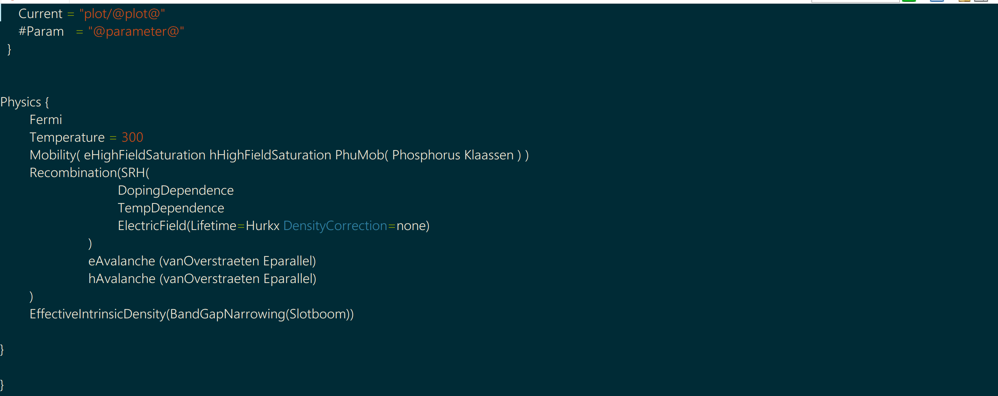Click the word eHighFieldSaturation
This screenshot has height=396, width=998.
coord(145,155)
